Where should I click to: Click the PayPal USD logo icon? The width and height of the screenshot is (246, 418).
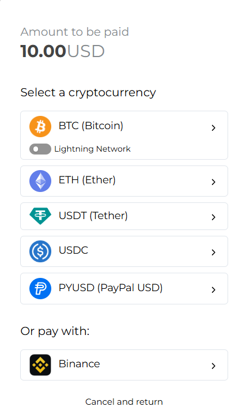coord(40,288)
